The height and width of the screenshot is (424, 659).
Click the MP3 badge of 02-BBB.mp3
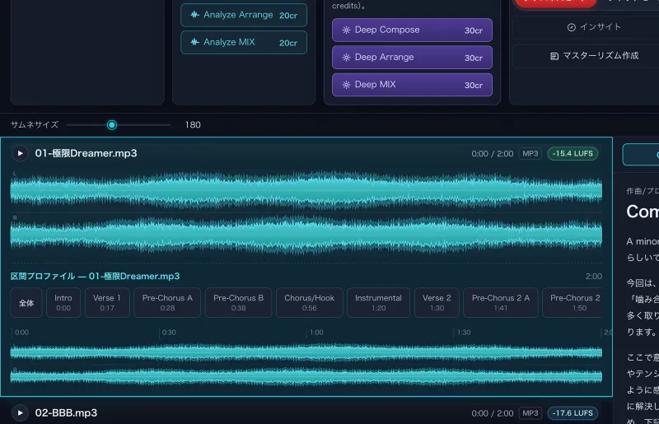pyautogui.click(x=530, y=413)
